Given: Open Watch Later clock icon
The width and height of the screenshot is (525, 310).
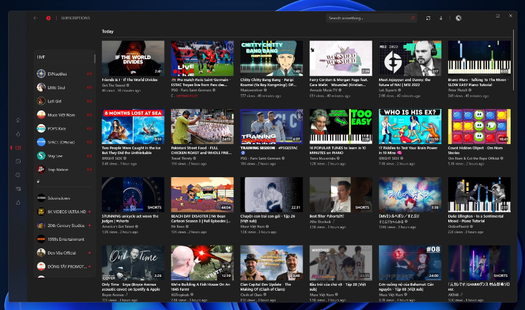Looking at the screenshot, I should coord(18,175).
